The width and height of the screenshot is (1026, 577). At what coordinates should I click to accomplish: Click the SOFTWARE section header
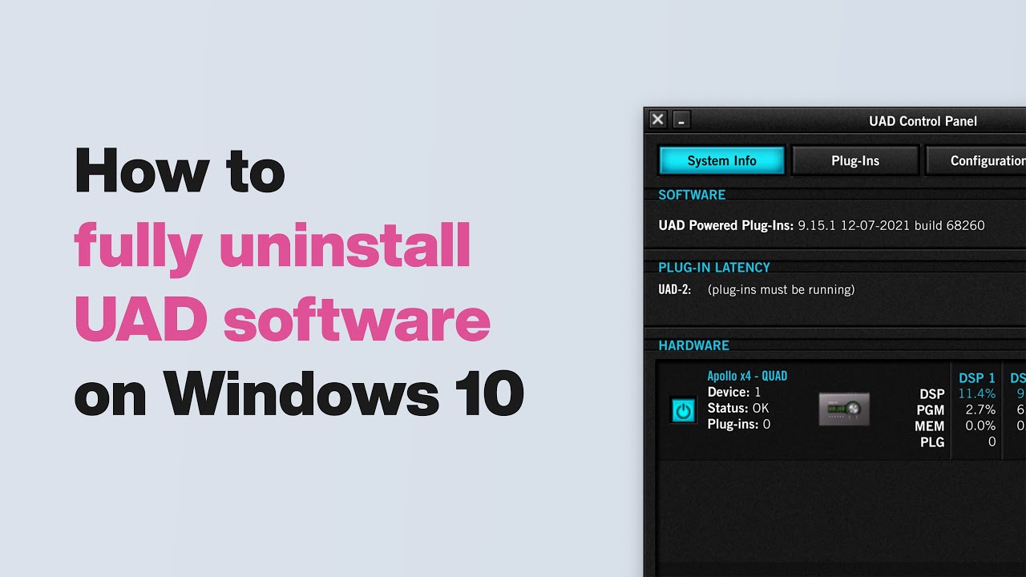click(692, 195)
